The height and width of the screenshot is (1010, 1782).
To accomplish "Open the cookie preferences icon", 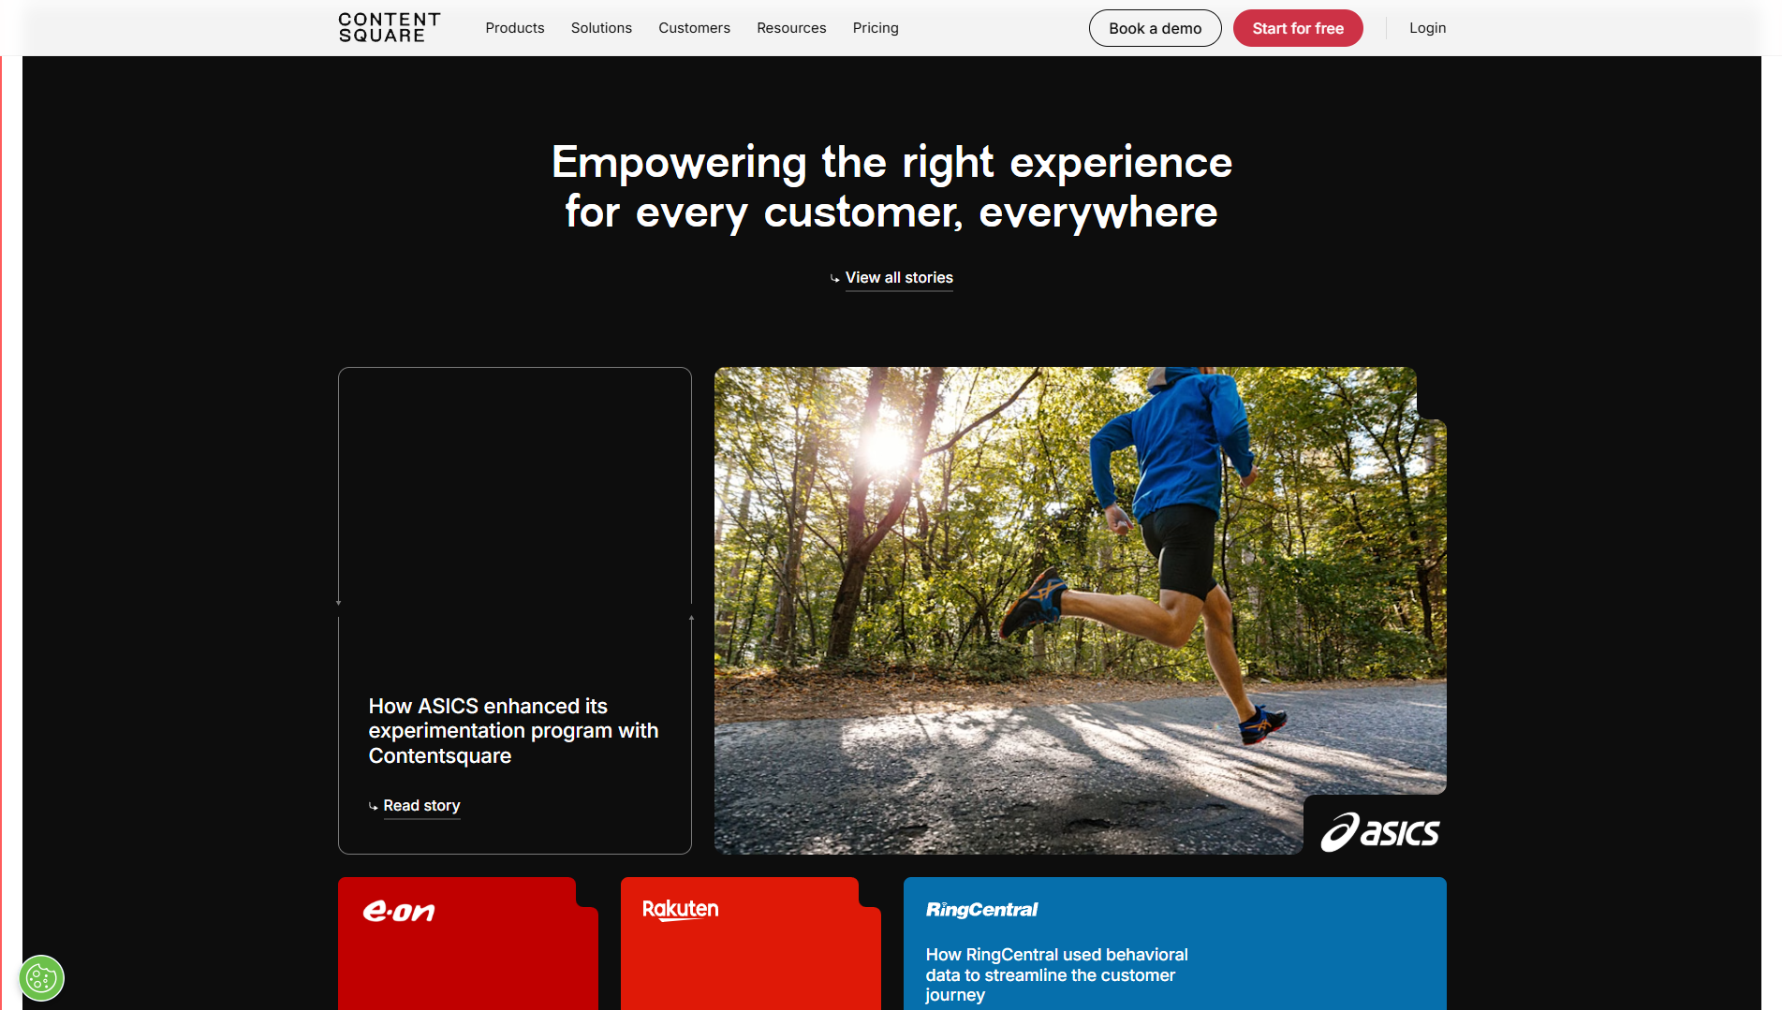I will [x=41, y=978].
